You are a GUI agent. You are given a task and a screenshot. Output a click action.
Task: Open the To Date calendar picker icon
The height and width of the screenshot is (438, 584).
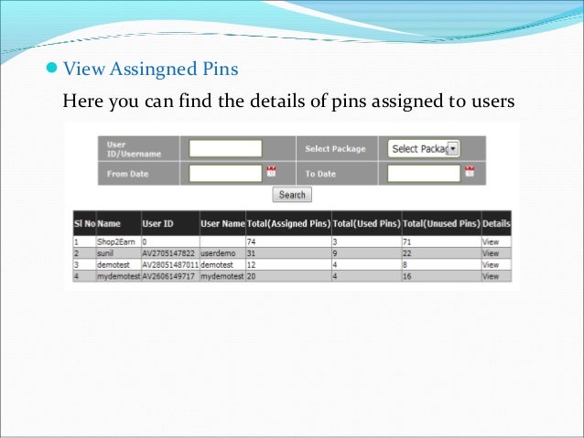(x=470, y=172)
